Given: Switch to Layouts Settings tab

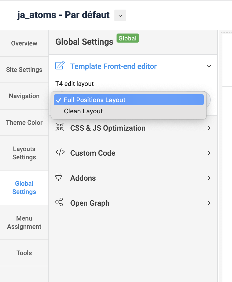Looking at the screenshot, I should click(x=24, y=153).
